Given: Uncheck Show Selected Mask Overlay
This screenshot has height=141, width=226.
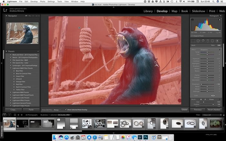Looking at the screenshot, I should tap(66, 110).
